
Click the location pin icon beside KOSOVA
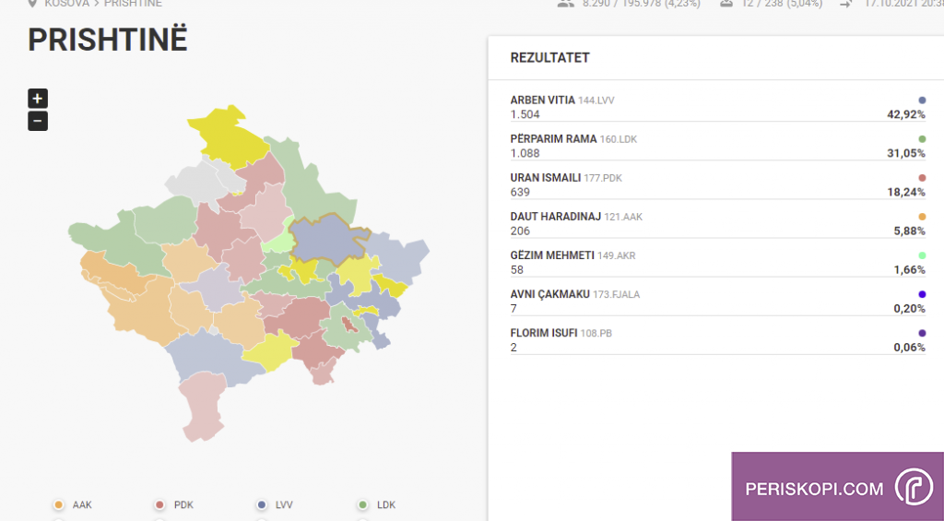pos(33,4)
